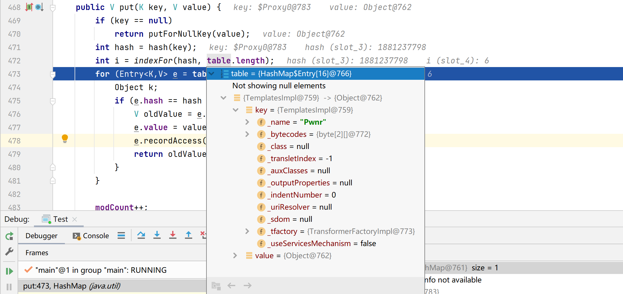Click the Frames panel header
This screenshot has height=294, width=623.
[x=37, y=253]
